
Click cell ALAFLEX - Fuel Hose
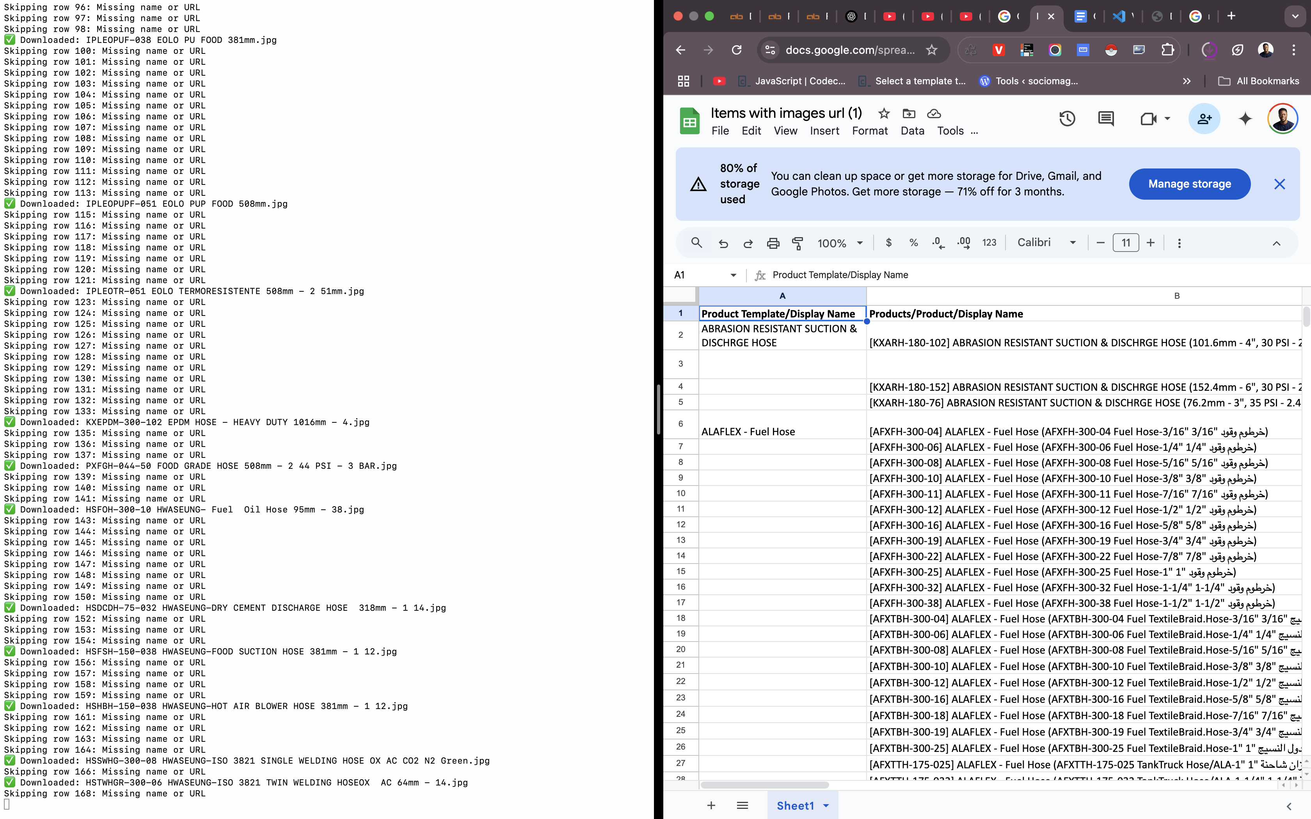[x=782, y=424]
